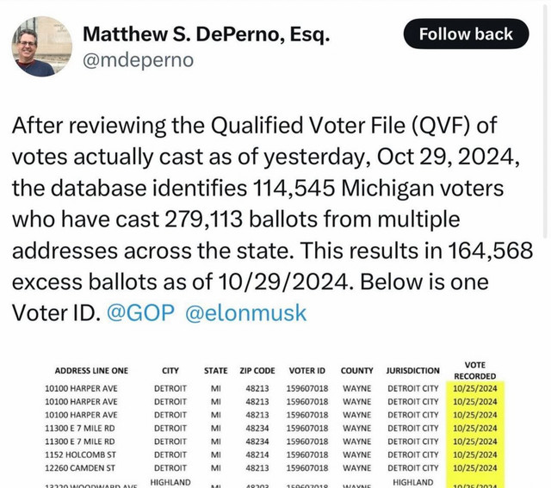Click the first 11300 E 7 MILE RD cell
This screenshot has height=488, width=551.
[80, 429]
